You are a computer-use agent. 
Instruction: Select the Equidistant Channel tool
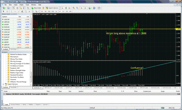coord(22,11)
